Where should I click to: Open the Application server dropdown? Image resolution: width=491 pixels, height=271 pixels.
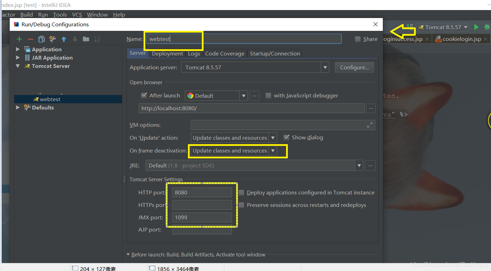[325, 68]
